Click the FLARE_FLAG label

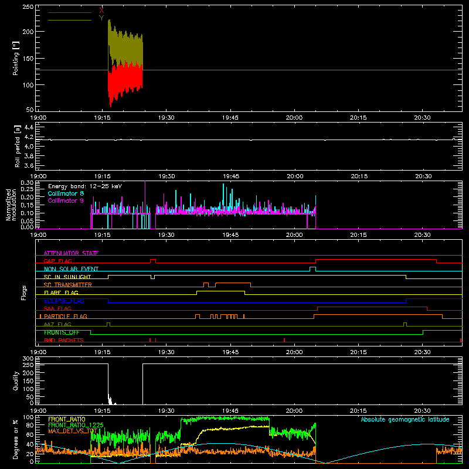tap(61, 293)
